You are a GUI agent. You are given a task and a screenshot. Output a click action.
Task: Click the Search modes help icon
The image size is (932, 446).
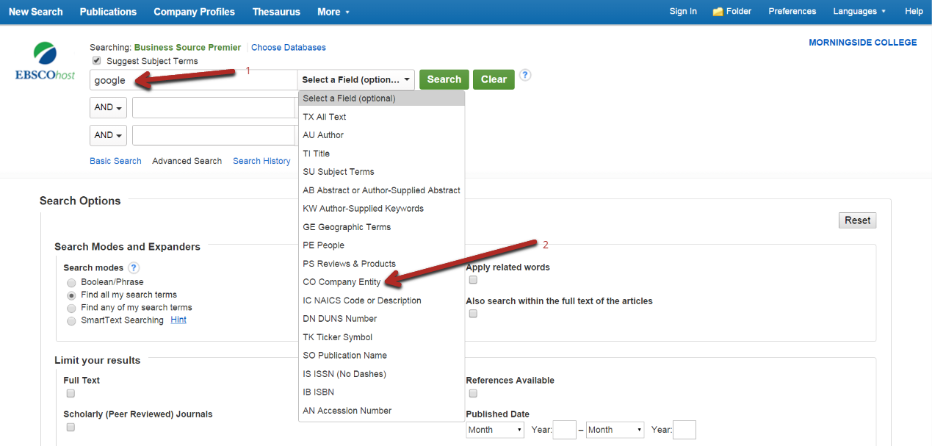pyautogui.click(x=134, y=267)
